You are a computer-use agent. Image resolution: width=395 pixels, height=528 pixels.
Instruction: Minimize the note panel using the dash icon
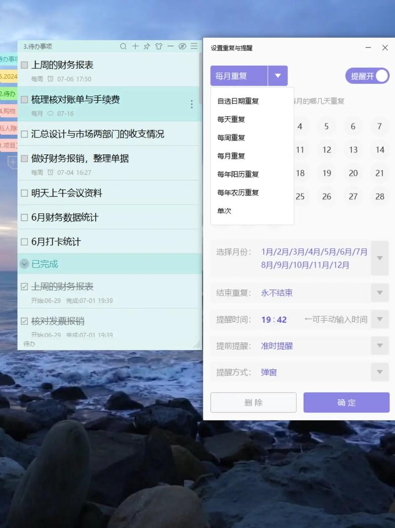point(170,46)
